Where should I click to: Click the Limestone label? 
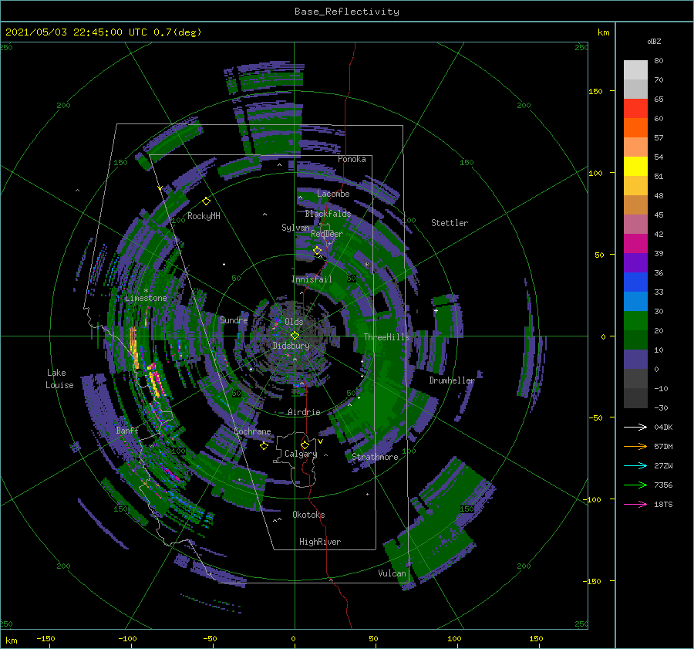146,298
